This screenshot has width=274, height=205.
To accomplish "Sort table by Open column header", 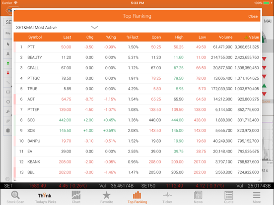I will [x=156, y=37].
